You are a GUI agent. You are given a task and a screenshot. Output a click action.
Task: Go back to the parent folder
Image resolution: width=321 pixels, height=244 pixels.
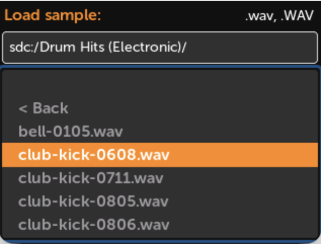(43, 108)
